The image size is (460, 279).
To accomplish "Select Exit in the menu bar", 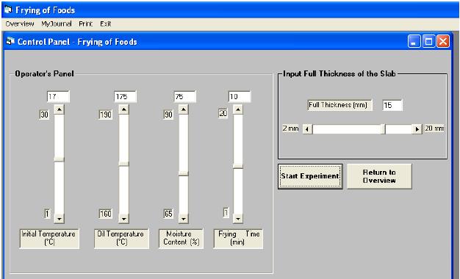I will (x=105, y=23).
